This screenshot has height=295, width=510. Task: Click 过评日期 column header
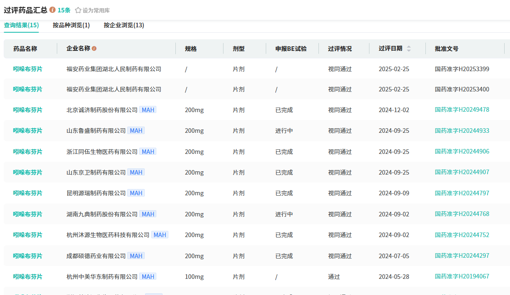pyautogui.click(x=390, y=48)
